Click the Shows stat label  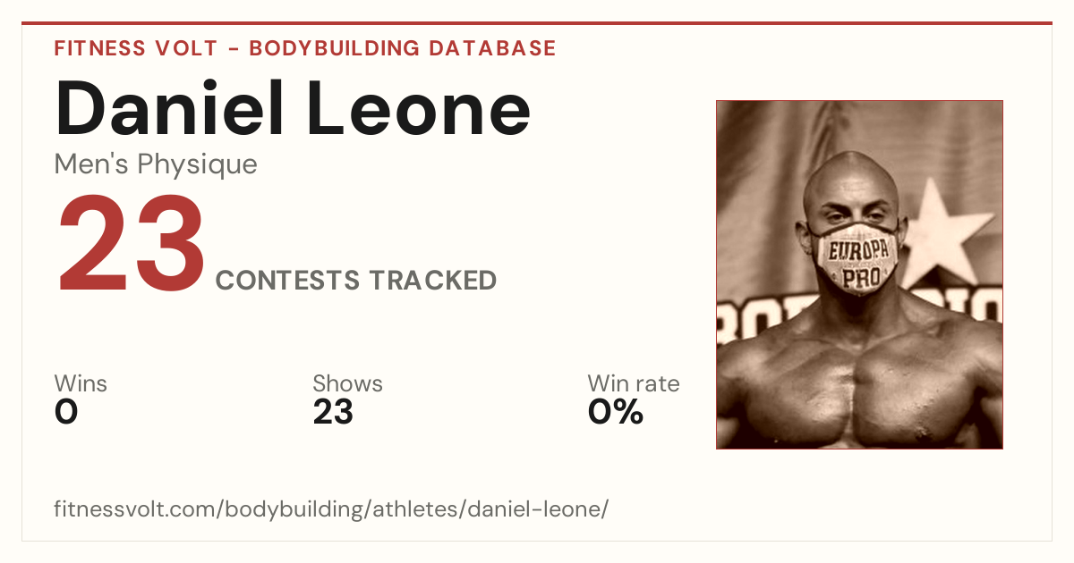tap(347, 384)
